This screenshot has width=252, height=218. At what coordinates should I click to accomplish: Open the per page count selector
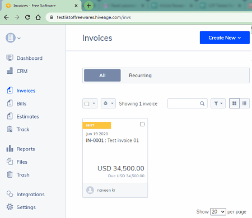click(218, 212)
